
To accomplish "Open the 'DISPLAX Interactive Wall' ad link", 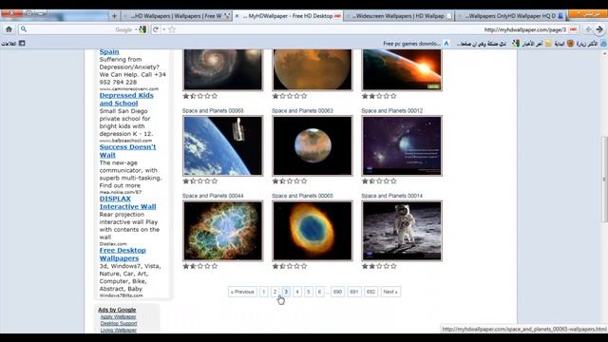I will 127,202.
